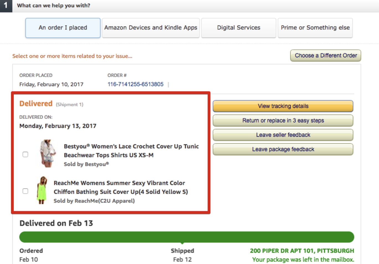Click Friday, February 10, 2017 order date
The height and width of the screenshot is (264, 379).
(51, 84)
